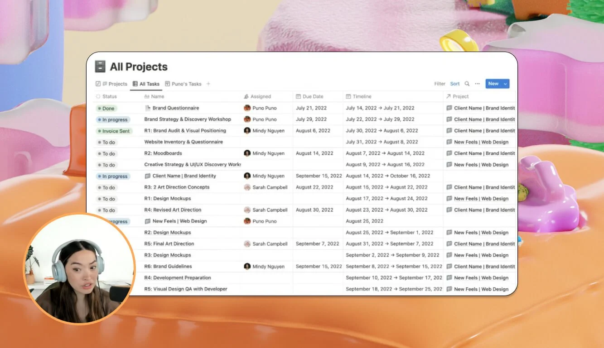Click the Assigned column person icon

tap(246, 96)
